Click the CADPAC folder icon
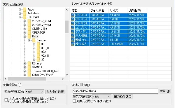The image size is (175, 108). [25, 17]
